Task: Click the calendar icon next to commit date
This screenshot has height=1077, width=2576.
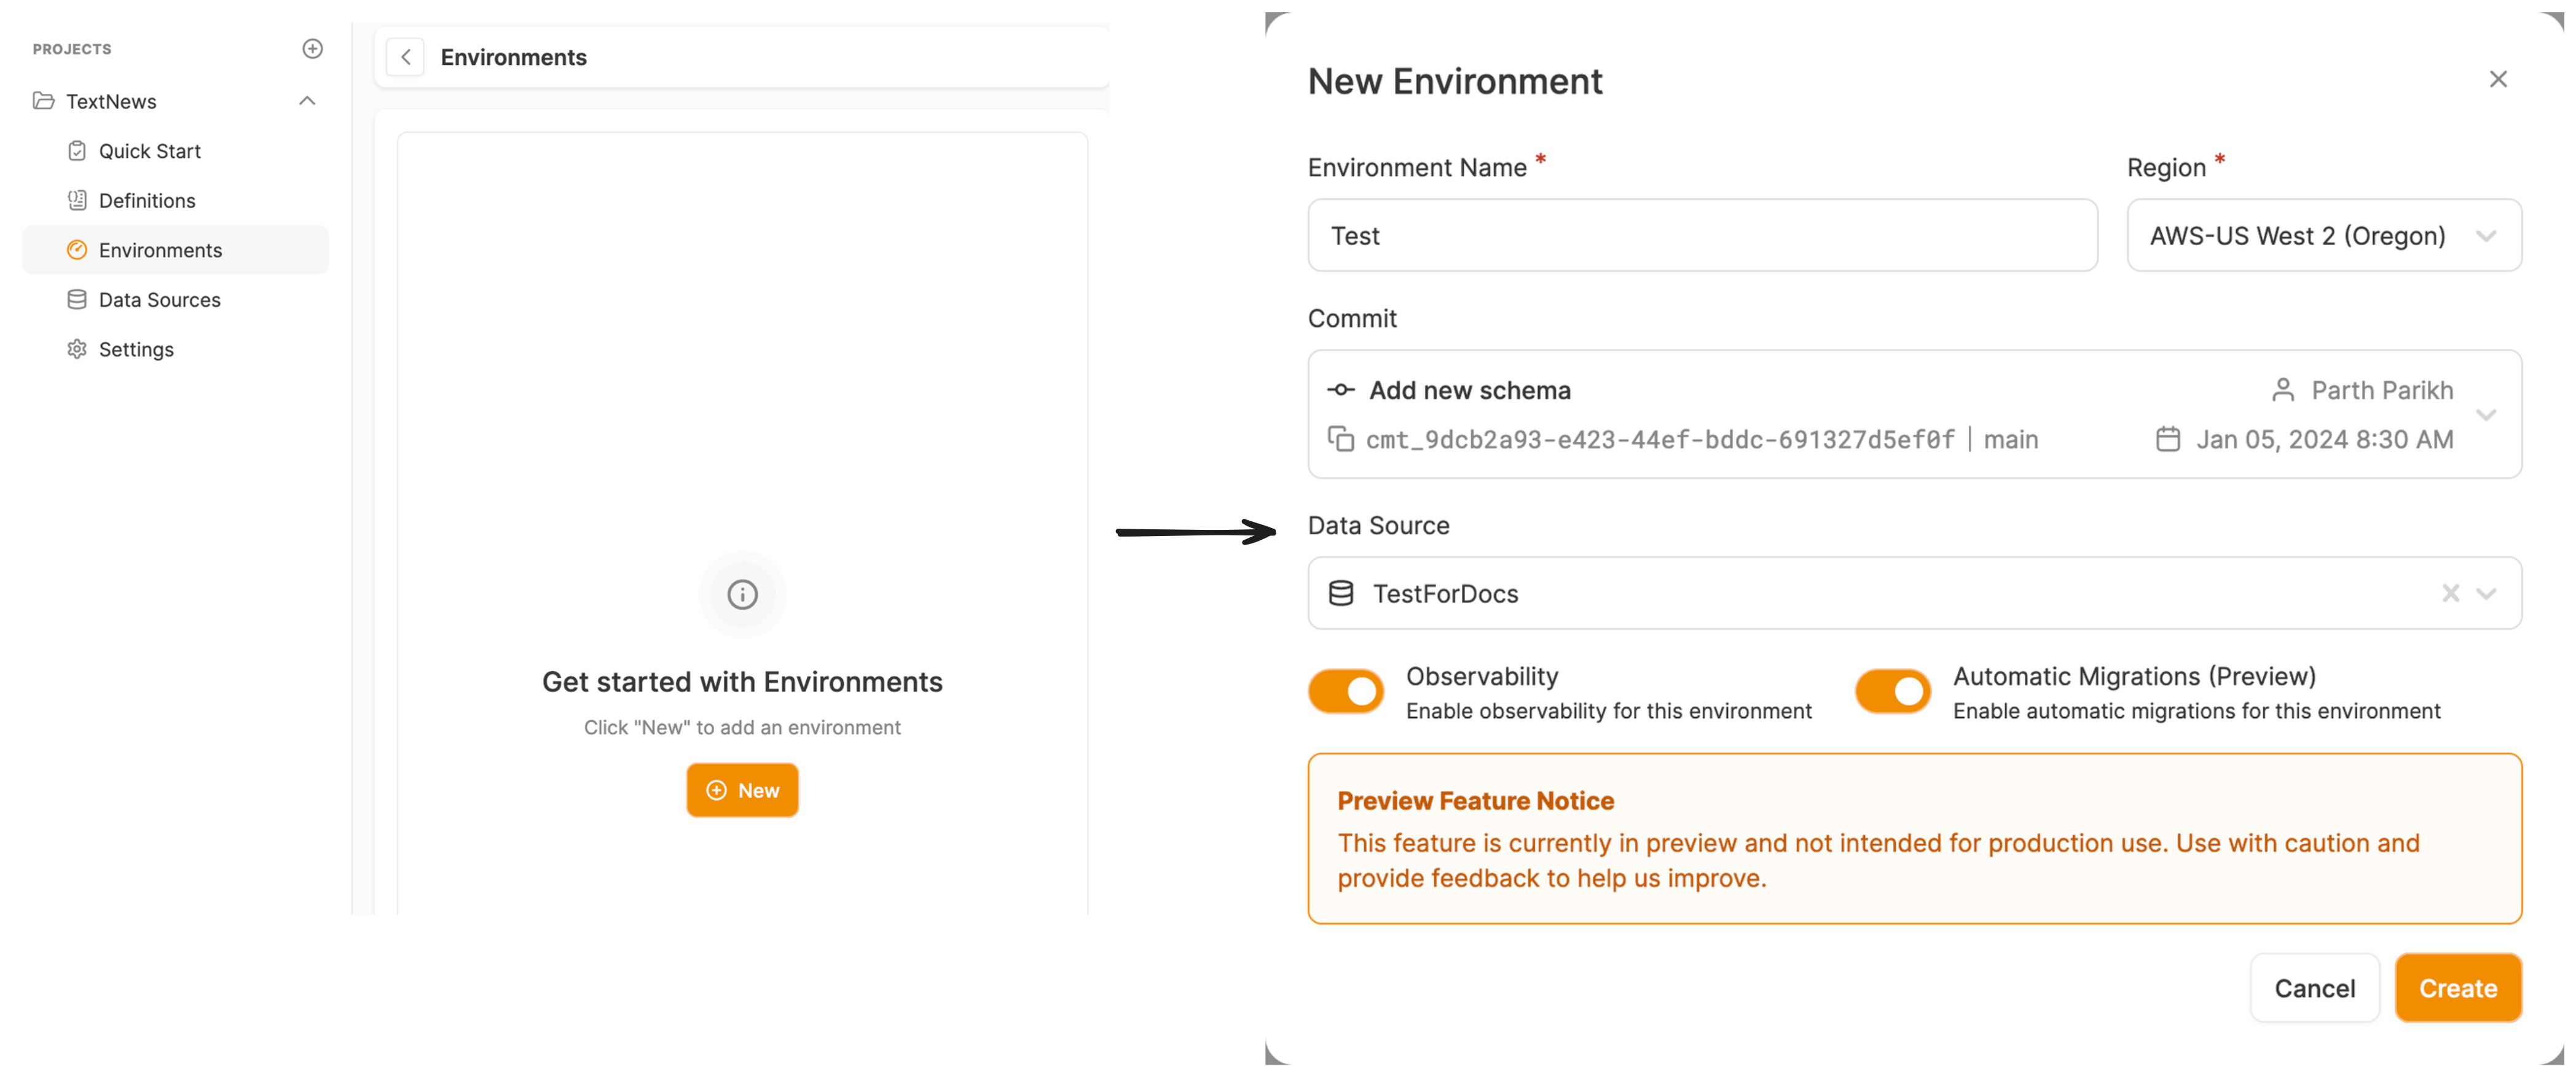Action: (x=2167, y=440)
